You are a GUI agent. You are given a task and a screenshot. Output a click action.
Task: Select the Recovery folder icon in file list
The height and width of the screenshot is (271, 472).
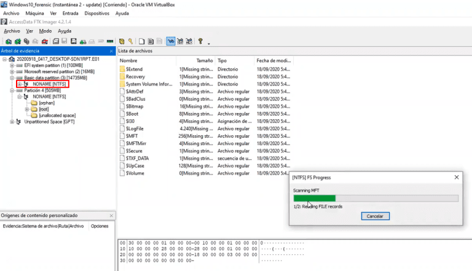coord(122,77)
